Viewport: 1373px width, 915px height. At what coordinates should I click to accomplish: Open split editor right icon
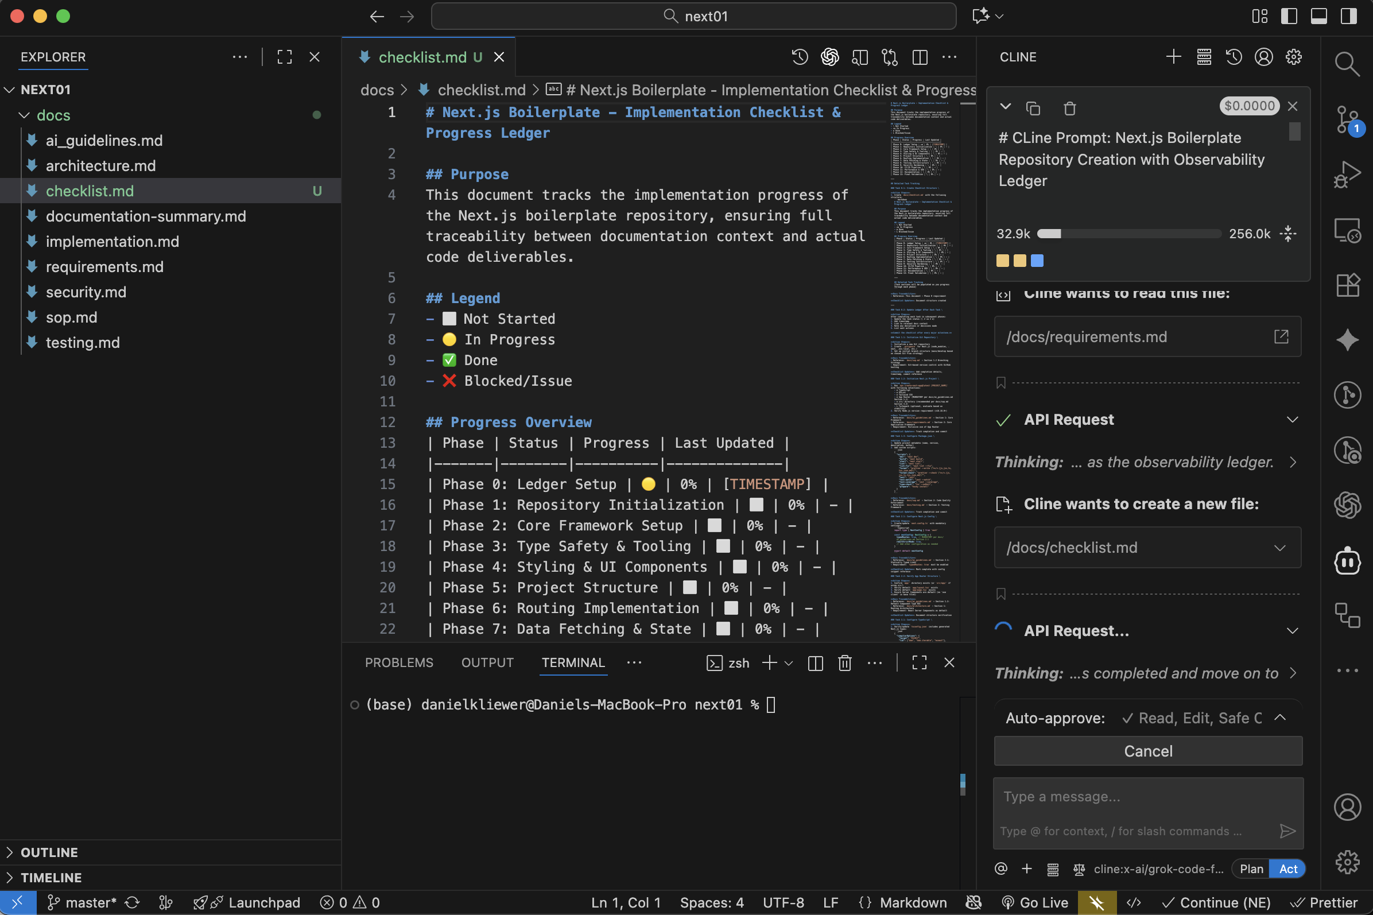pos(920,57)
